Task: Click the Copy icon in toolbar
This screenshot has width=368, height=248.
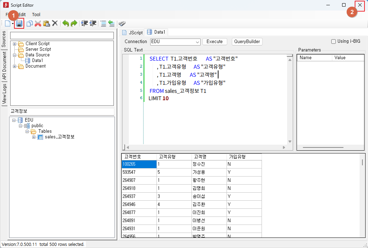Action: coord(29,23)
